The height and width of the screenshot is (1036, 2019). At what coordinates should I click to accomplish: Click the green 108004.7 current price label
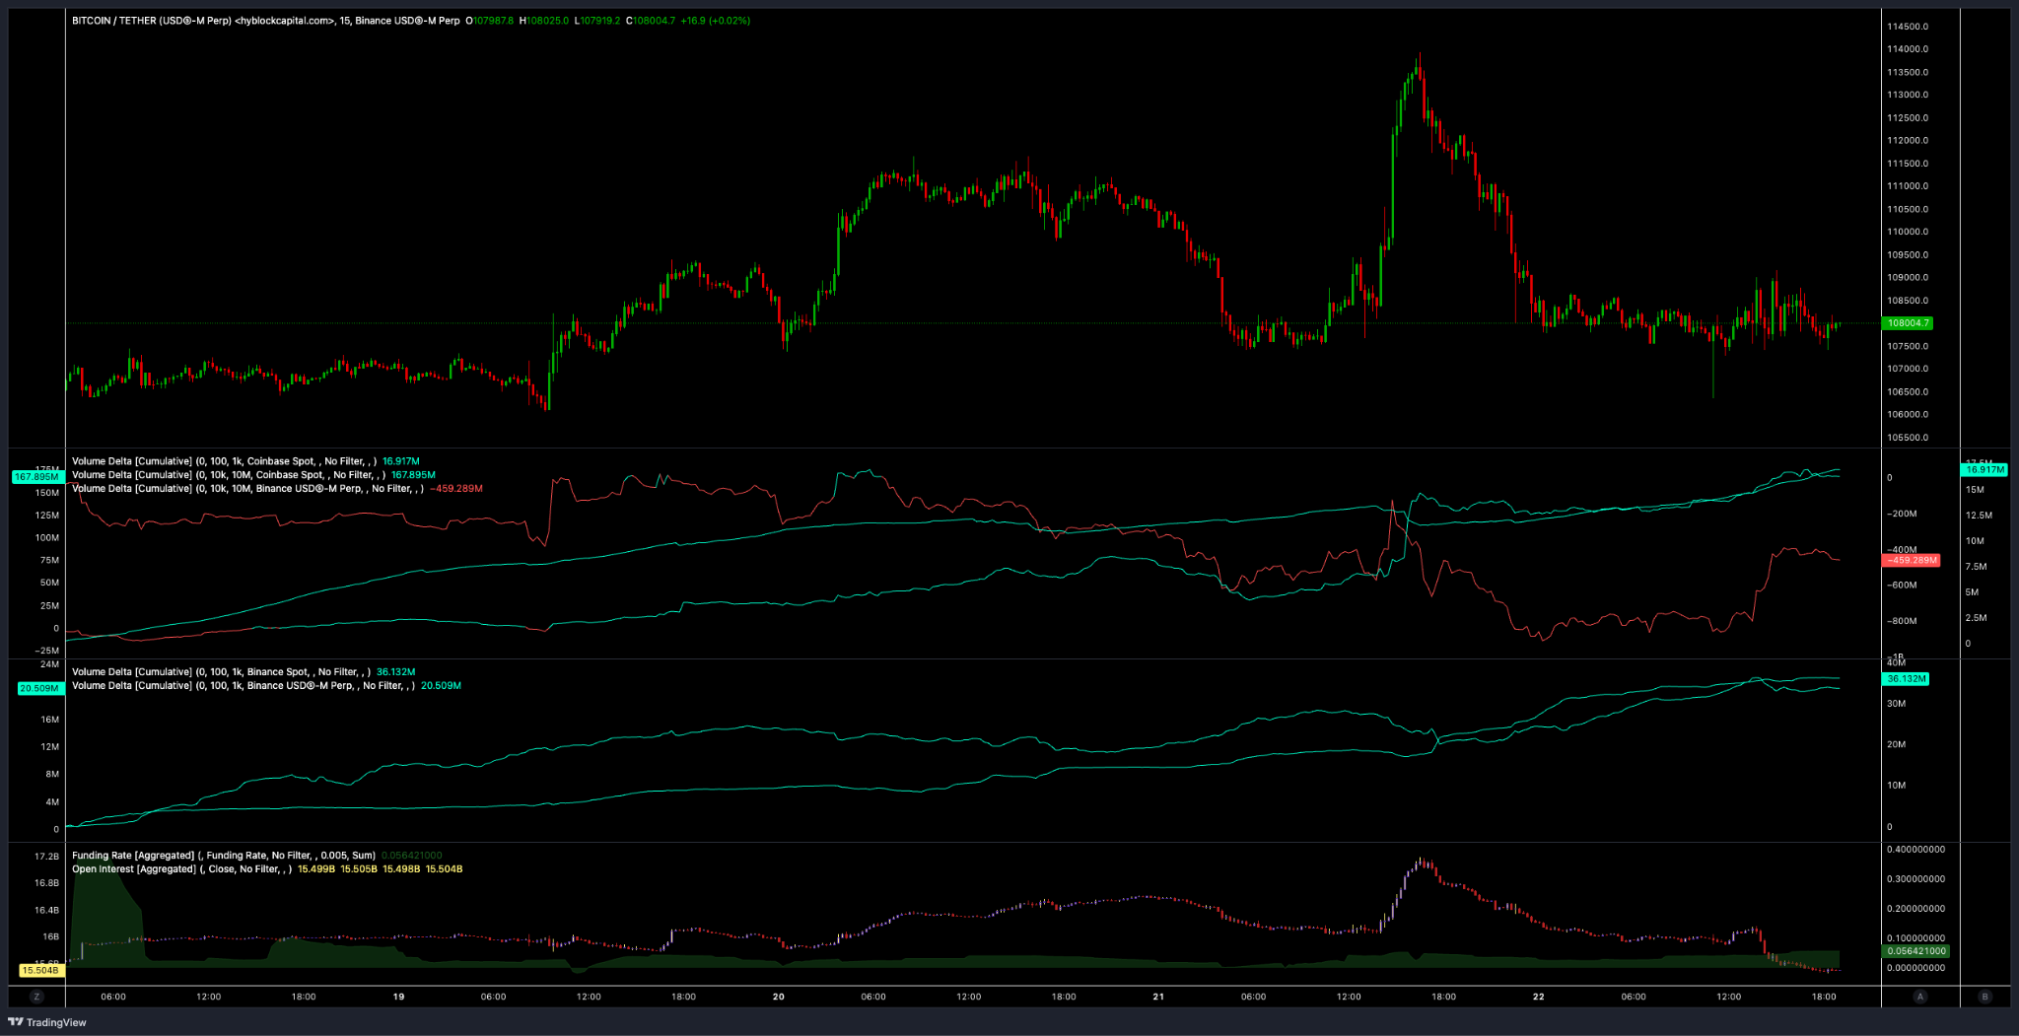(1908, 323)
